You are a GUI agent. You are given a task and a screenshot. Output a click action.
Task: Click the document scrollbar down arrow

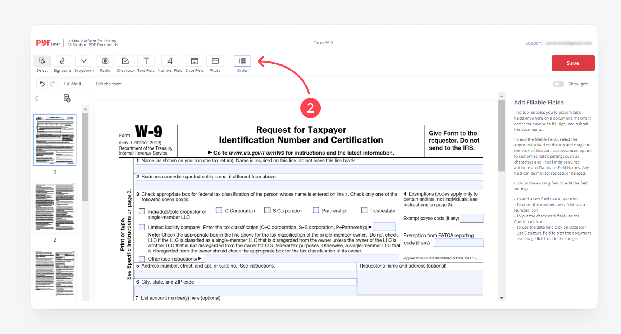click(x=501, y=298)
